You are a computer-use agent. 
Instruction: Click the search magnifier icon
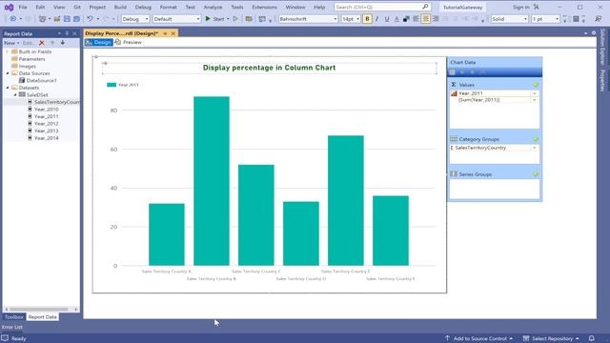pos(425,7)
